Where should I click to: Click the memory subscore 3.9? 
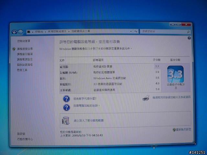(157, 72)
